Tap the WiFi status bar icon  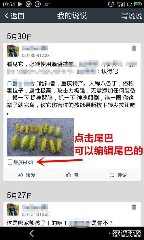[x=29, y=4]
